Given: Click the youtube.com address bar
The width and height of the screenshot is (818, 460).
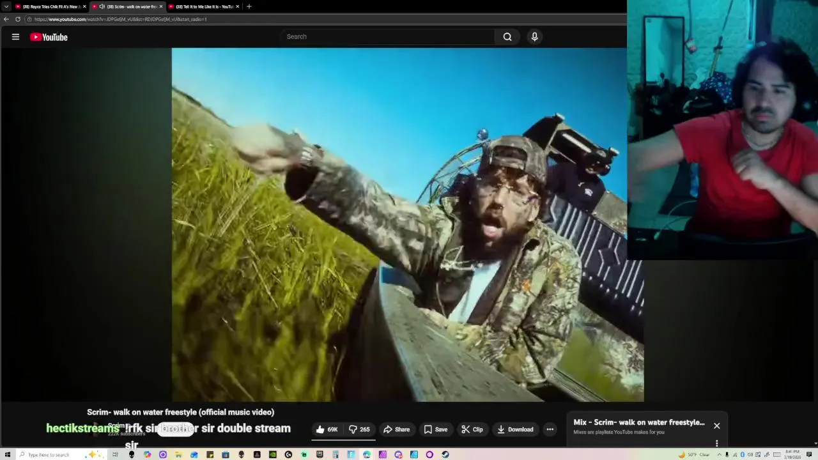Looking at the screenshot, I should pos(326,19).
